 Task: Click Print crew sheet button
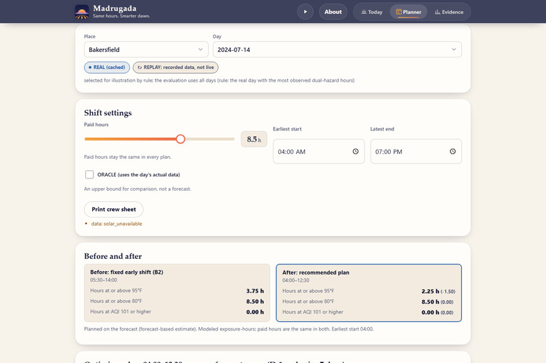coord(114,210)
